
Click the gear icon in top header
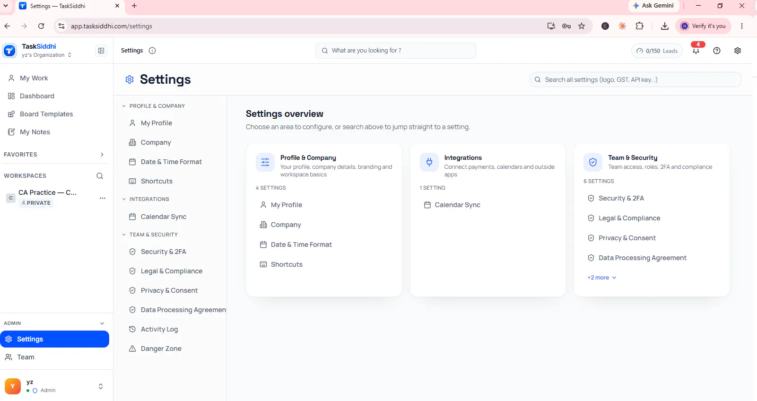pos(738,51)
